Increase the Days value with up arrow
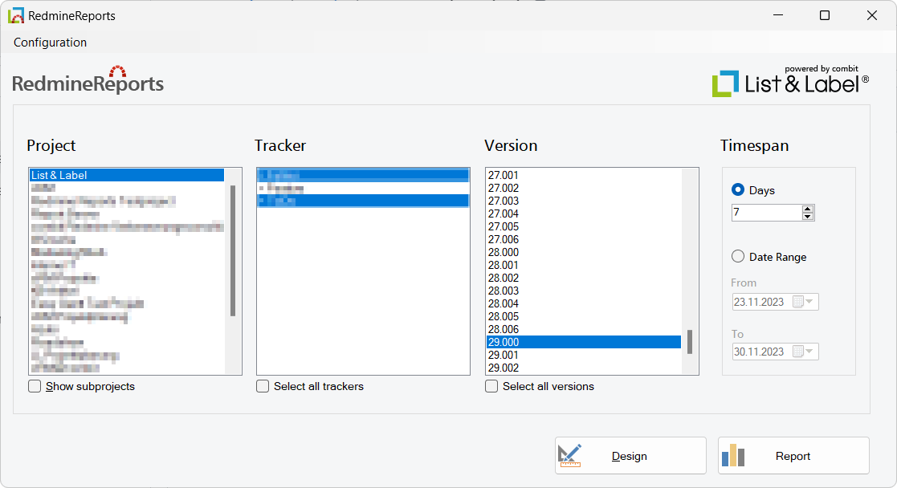The image size is (897, 488). [x=808, y=209]
